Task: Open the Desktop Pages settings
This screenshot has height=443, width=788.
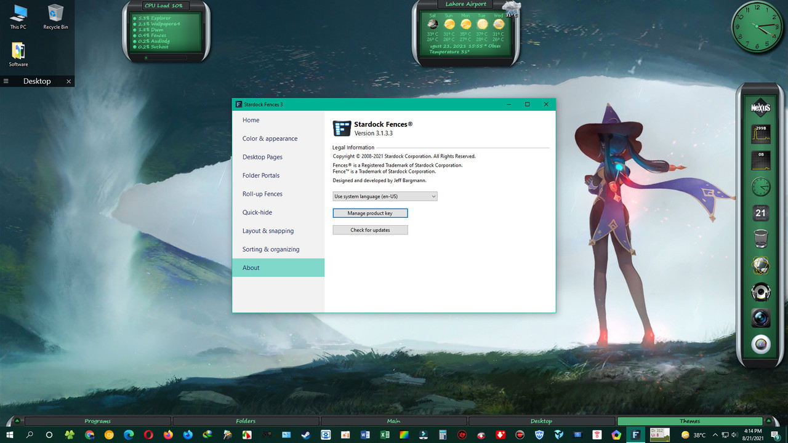Action: pyautogui.click(x=278, y=157)
